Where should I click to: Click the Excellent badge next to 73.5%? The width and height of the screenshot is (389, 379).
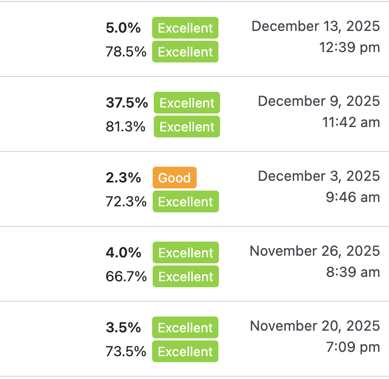pos(185,351)
